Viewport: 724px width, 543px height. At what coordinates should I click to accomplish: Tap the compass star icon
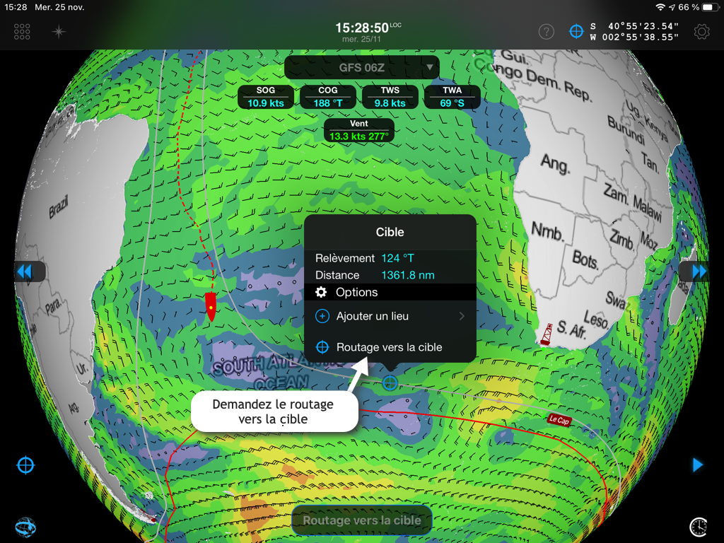click(x=59, y=32)
